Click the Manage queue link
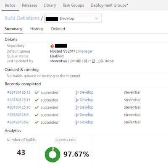Screen dimensions: 168x165 (x=85, y=51)
